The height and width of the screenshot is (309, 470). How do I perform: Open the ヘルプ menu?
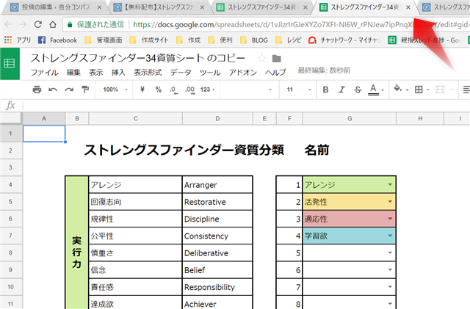point(275,73)
